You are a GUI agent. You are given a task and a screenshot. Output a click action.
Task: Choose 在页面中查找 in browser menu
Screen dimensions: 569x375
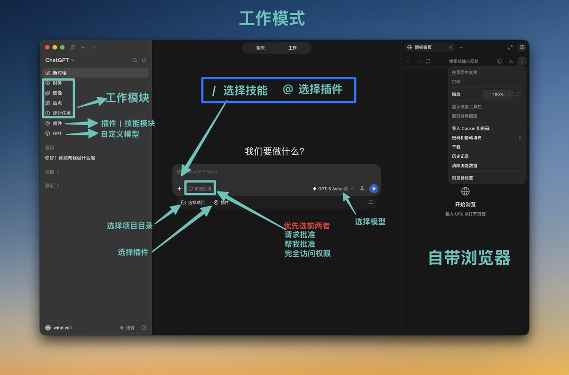point(487,73)
